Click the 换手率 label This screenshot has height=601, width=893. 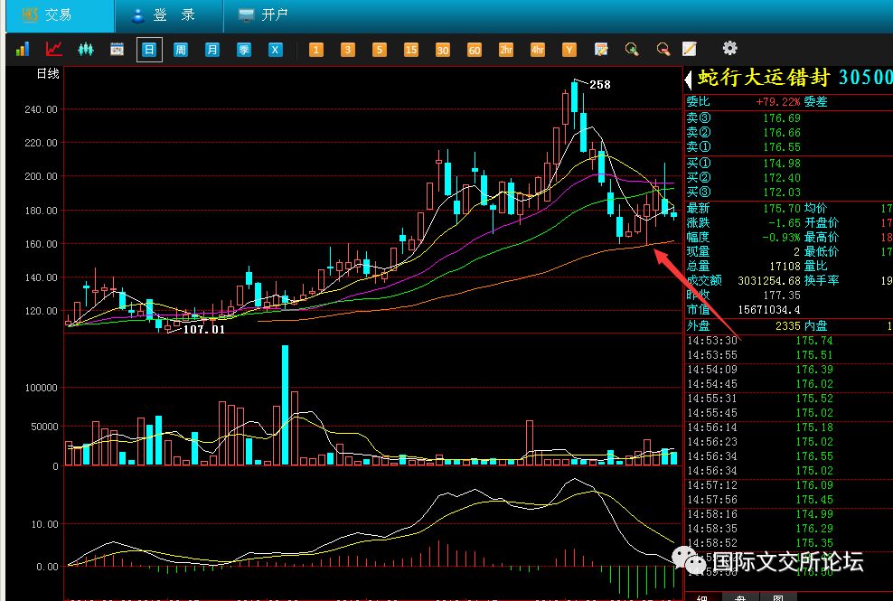point(822,281)
